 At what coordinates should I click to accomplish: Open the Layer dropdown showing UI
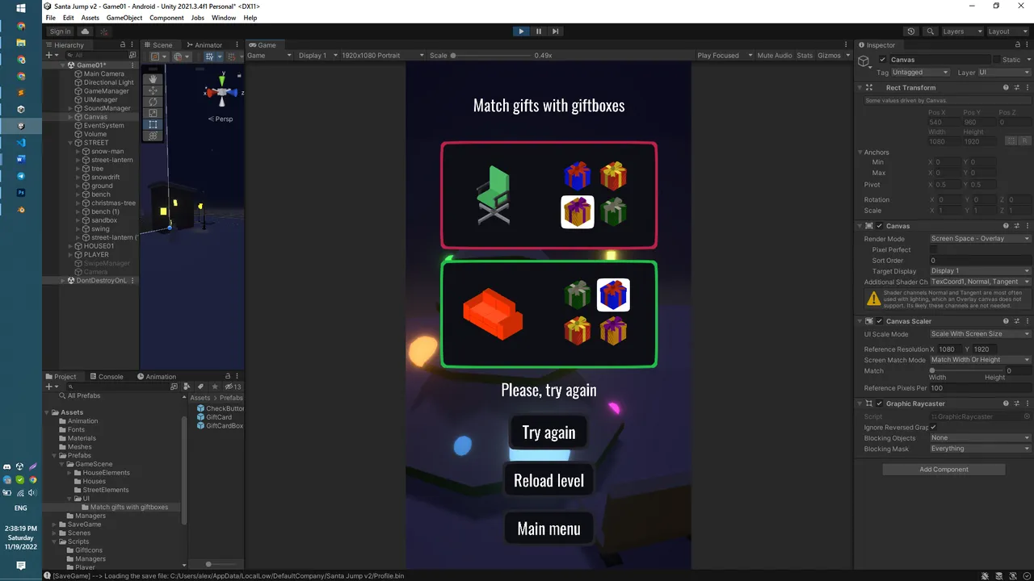point(1004,73)
